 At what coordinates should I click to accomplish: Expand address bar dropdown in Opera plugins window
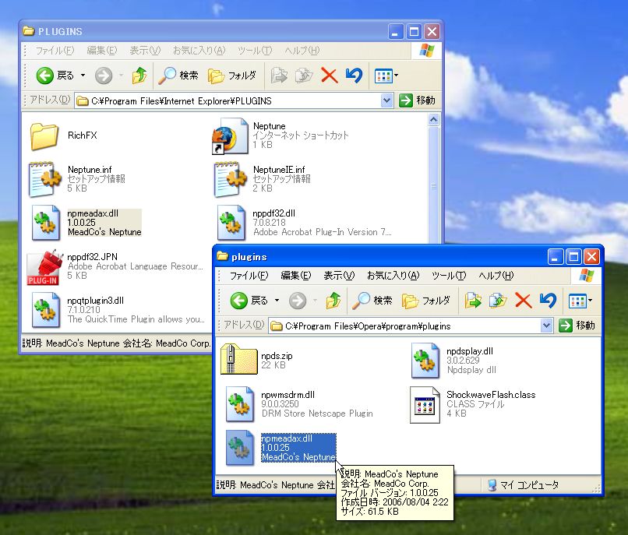(546, 326)
